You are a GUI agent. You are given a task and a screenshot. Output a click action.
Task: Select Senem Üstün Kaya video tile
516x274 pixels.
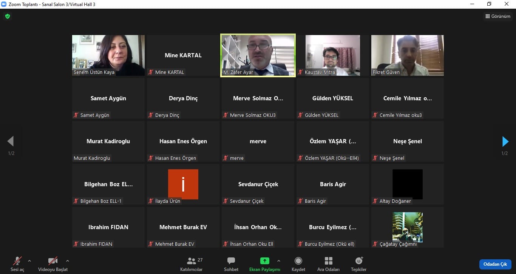pos(108,55)
